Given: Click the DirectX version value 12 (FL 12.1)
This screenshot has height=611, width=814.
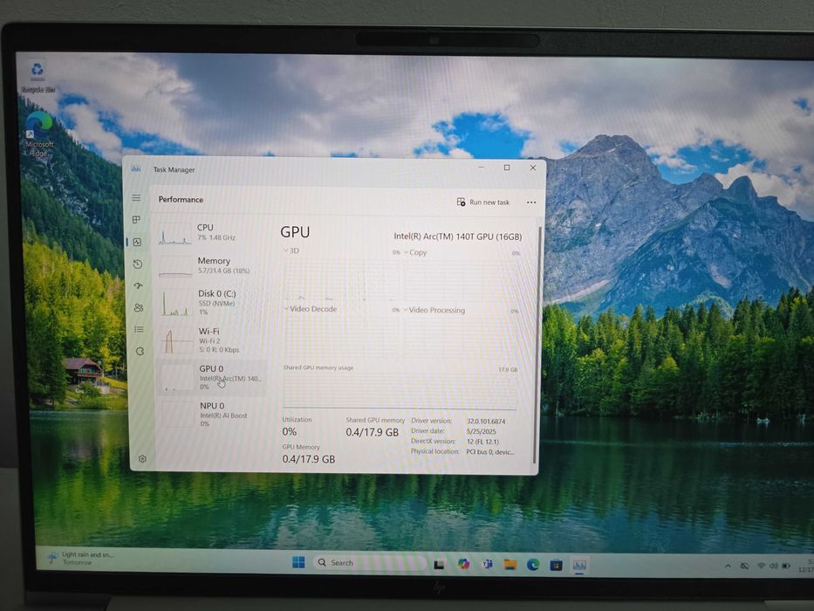Looking at the screenshot, I should [x=482, y=442].
